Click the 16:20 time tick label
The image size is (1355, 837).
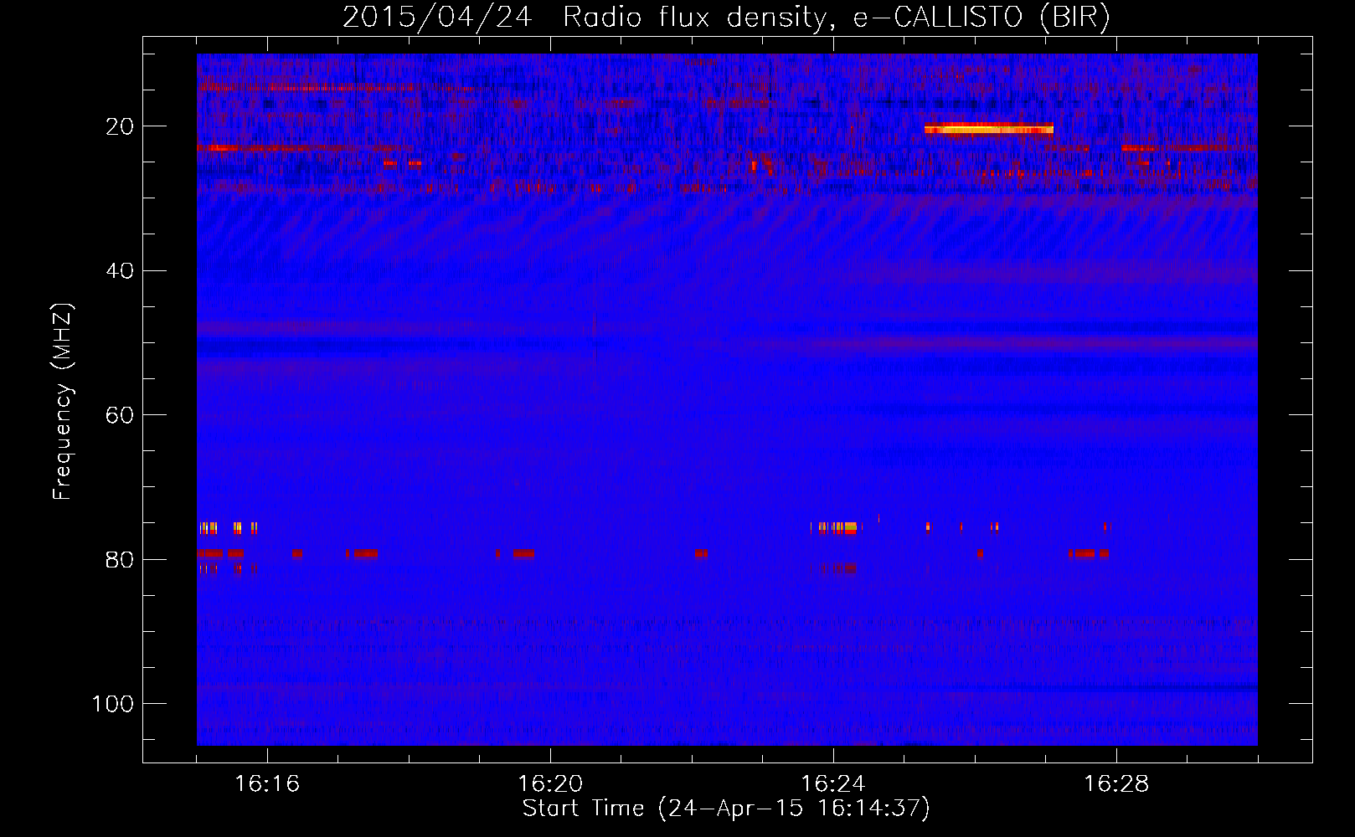click(550, 784)
